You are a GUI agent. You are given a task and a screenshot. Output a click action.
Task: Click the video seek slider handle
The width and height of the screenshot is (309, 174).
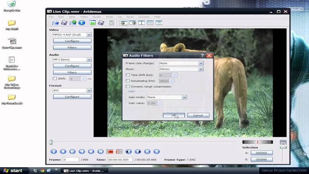(x=51, y=142)
